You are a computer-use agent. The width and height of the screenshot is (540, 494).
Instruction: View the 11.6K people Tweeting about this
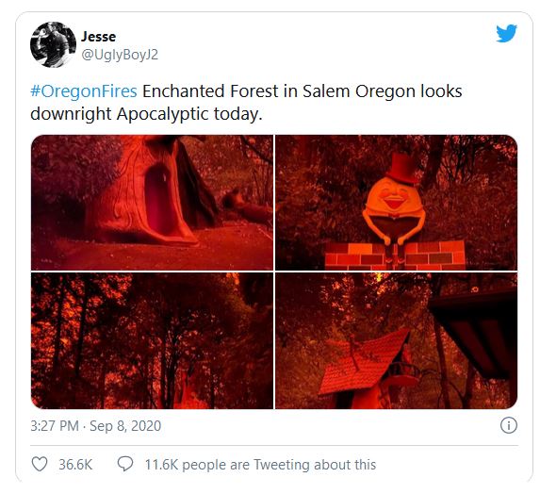tap(260, 465)
